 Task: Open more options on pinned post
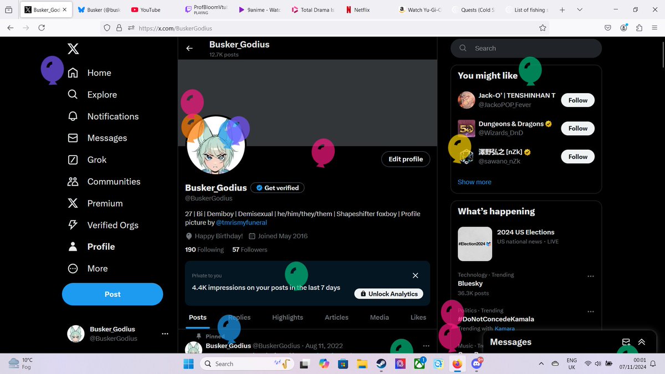pos(426,345)
